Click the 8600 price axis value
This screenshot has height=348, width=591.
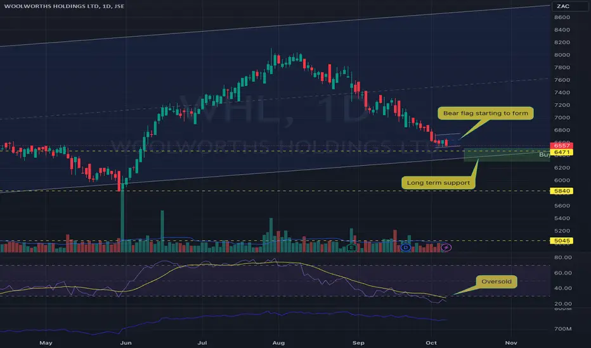[x=562, y=17]
